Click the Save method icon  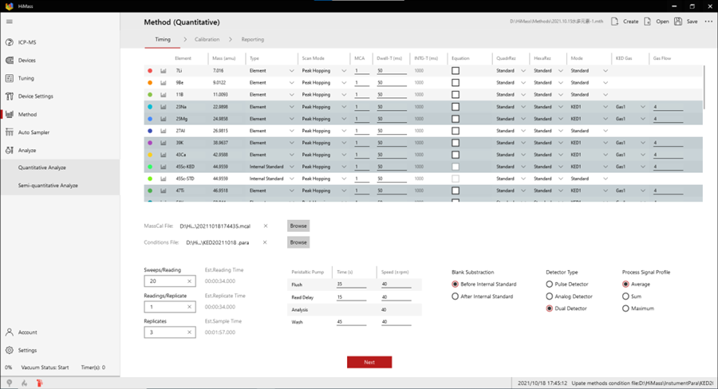pyautogui.click(x=678, y=22)
